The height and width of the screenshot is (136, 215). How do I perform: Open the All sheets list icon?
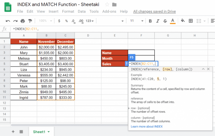[21, 132]
